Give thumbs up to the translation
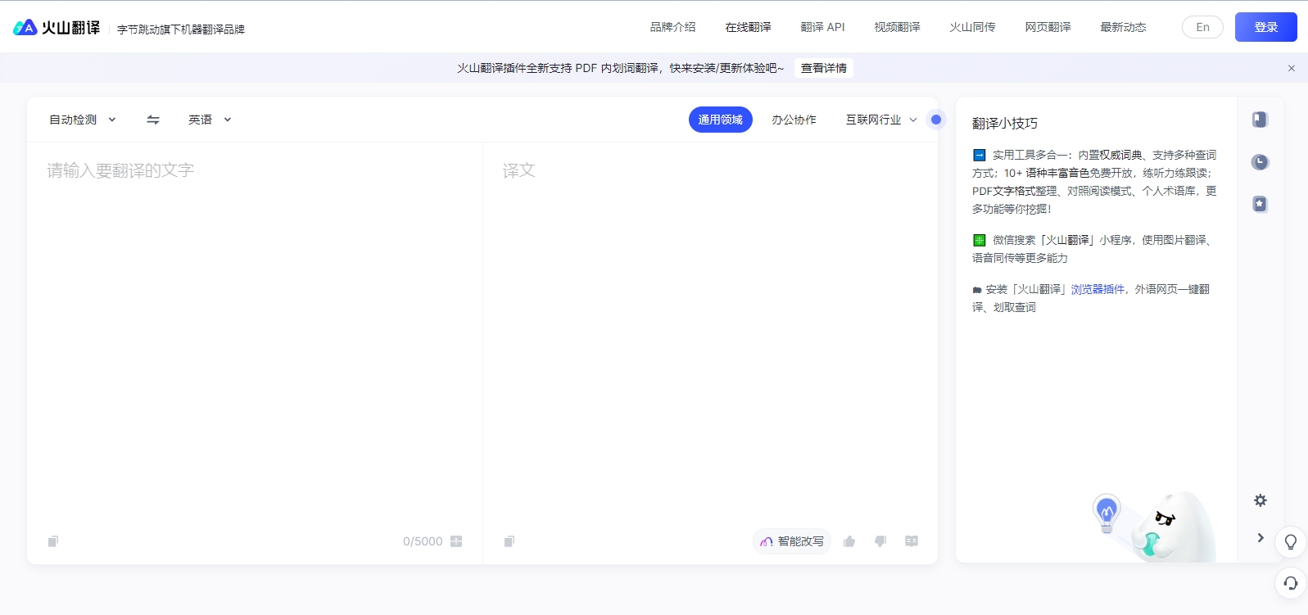 [x=849, y=541]
